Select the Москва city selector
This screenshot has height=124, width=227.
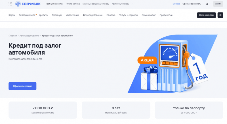(176, 4)
